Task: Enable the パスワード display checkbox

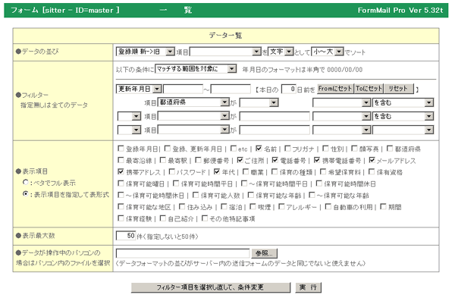Action: [172, 172]
